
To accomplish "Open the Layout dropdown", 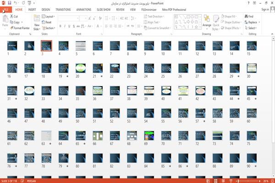I will 48,17.
